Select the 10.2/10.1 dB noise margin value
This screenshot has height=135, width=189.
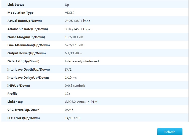point(74,37)
